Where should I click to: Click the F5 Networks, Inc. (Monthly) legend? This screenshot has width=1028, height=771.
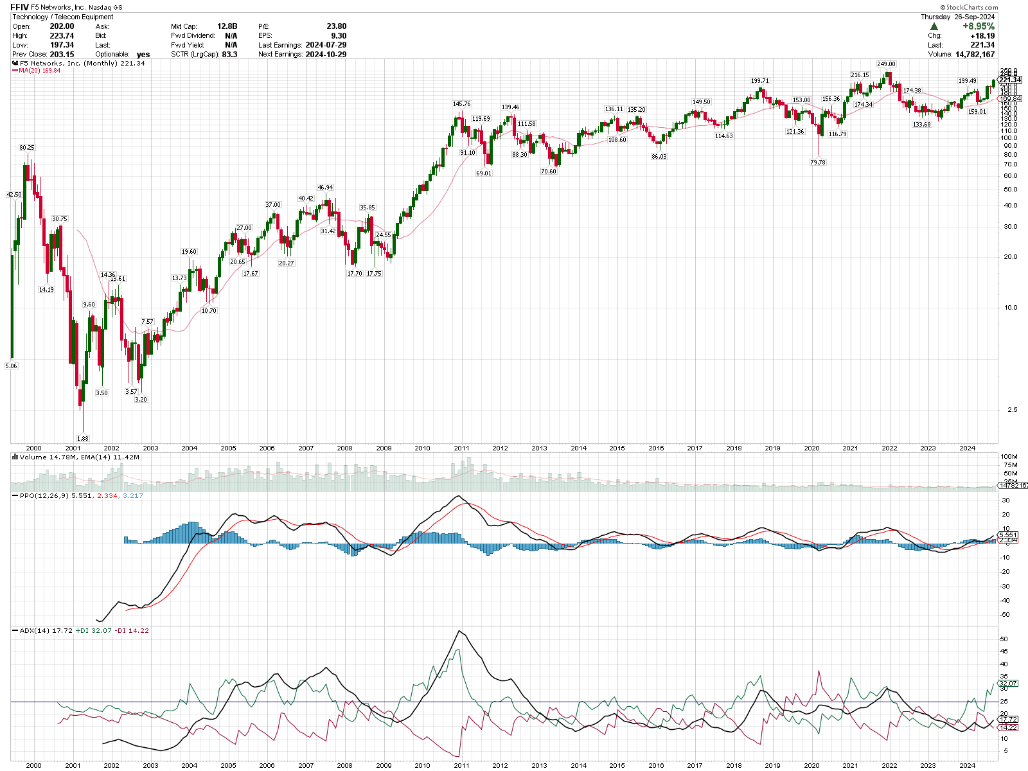point(82,64)
